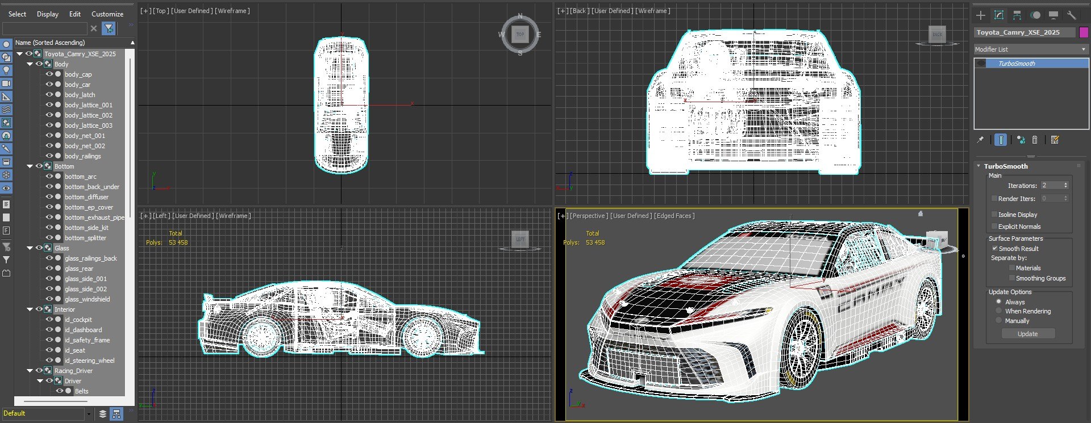This screenshot has height=423, width=1091.
Task: Toggle Display Frozen Objects snowflake filter
Action: [6, 175]
